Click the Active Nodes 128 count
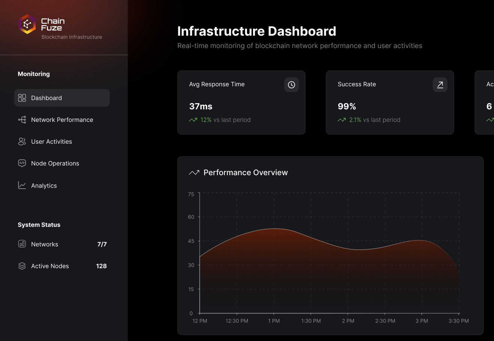The height and width of the screenshot is (341, 494). pos(101,266)
